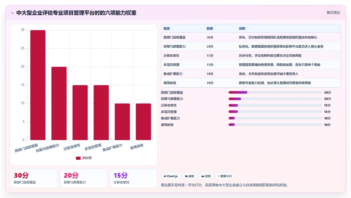Click 集成扩展能力 cell in the table
Image resolution: width=351 pixels, height=198 pixels.
[x=173, y=74]
